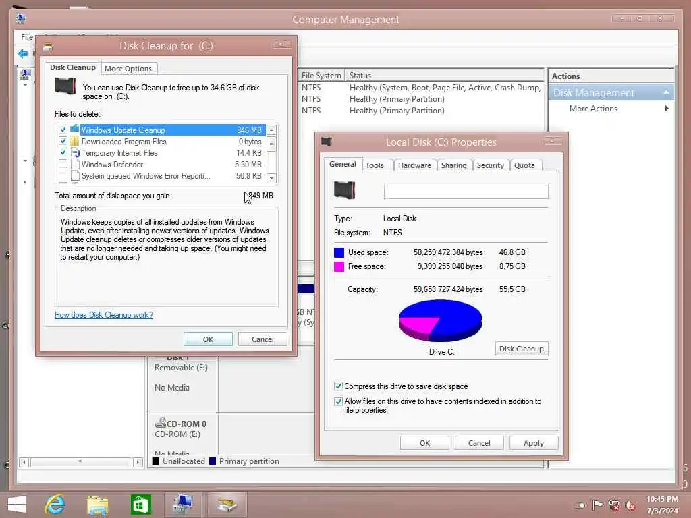Click the System queued Windows Error Reporting file icon

pyautogui.click(x=74, y=175)
